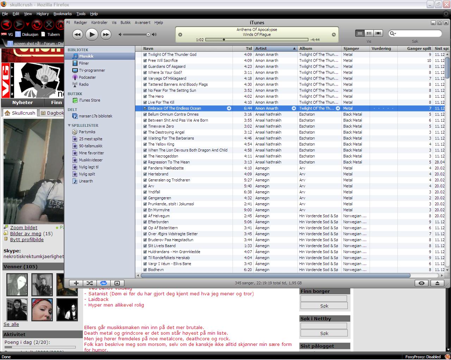Click arrow icon next to Embrace Of The Endless Ocean

click(x=229, y=108)
